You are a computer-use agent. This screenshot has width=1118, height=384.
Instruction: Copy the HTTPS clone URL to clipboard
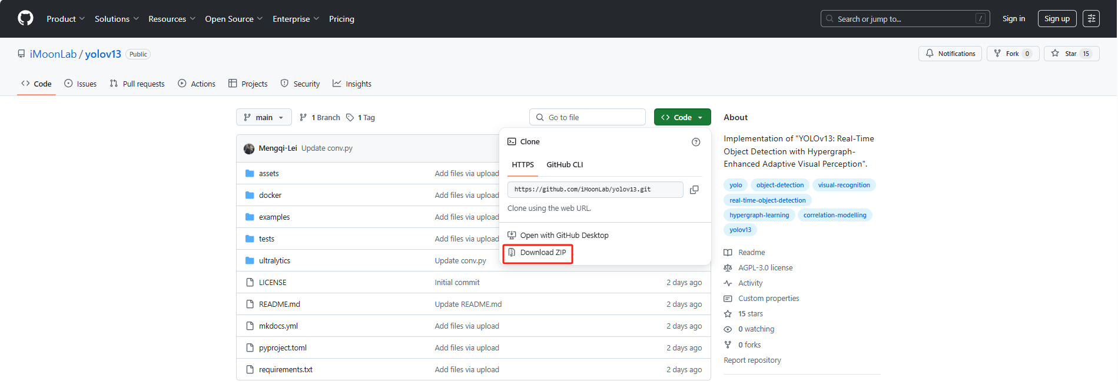coord(694,190)
